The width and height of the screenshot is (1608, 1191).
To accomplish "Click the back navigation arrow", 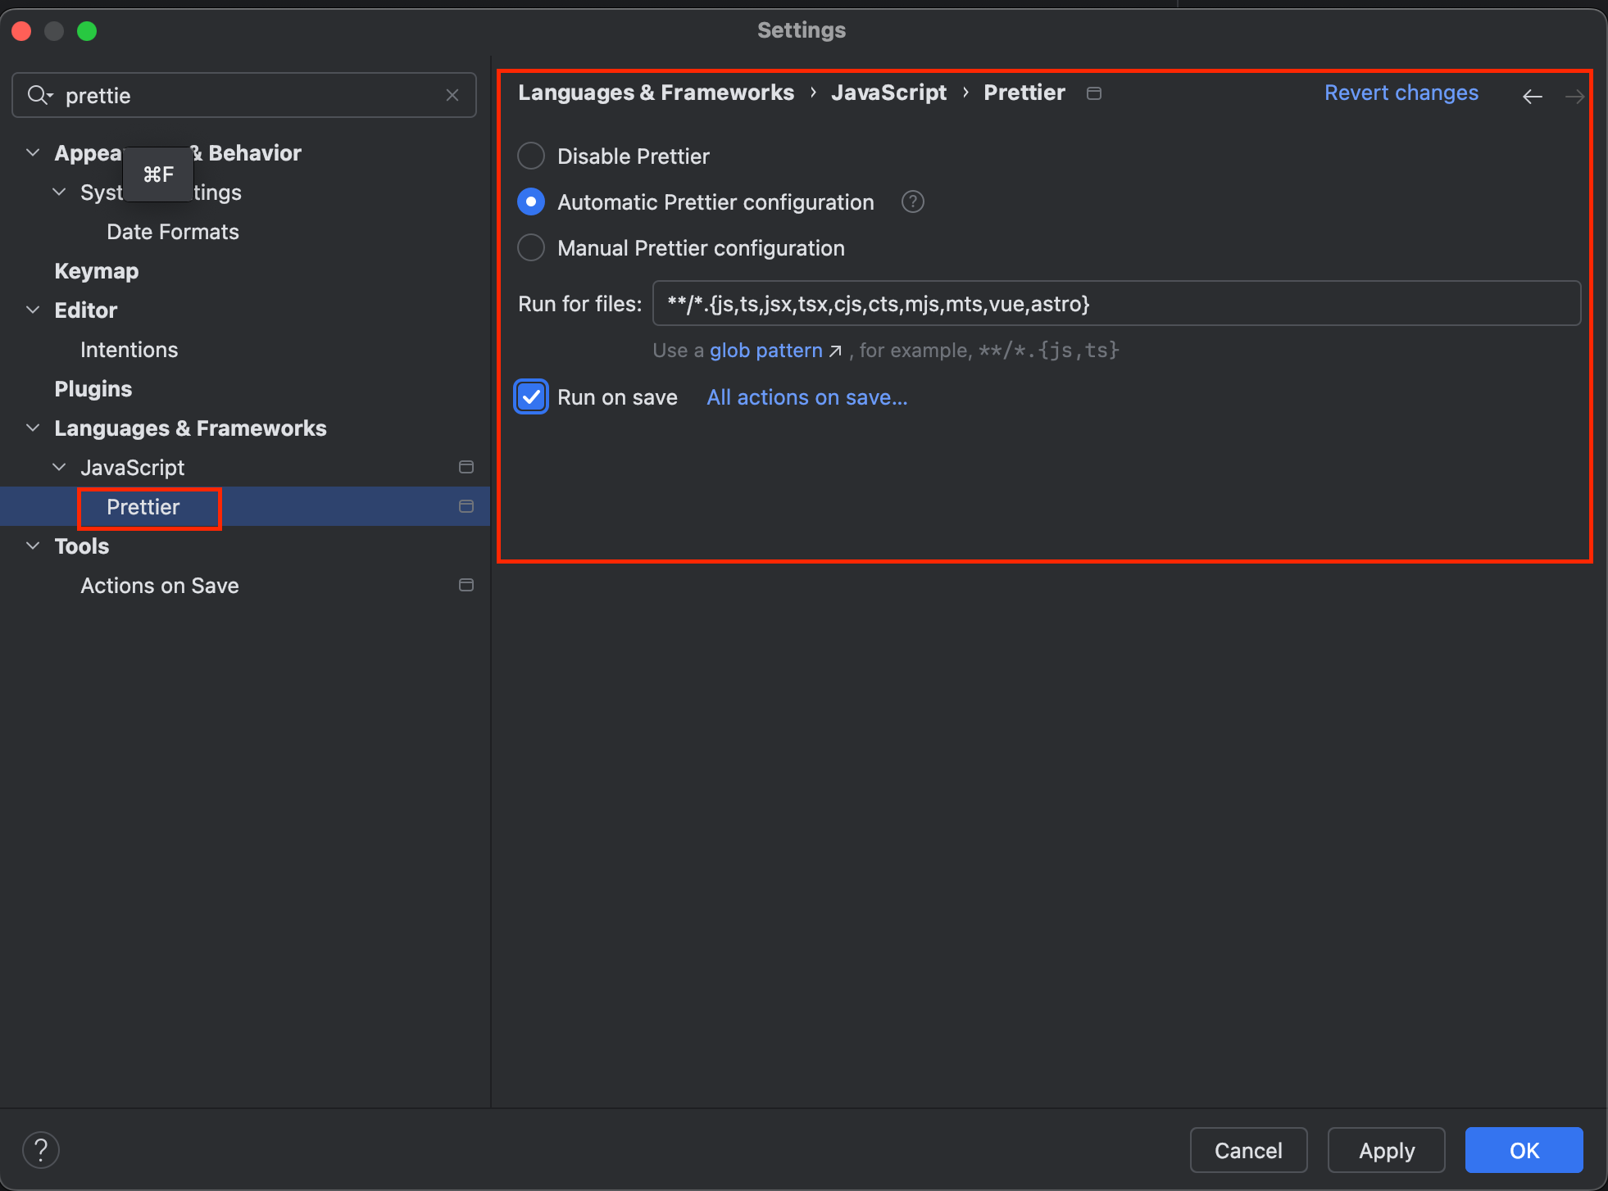I will click(x=1532, y=97).
